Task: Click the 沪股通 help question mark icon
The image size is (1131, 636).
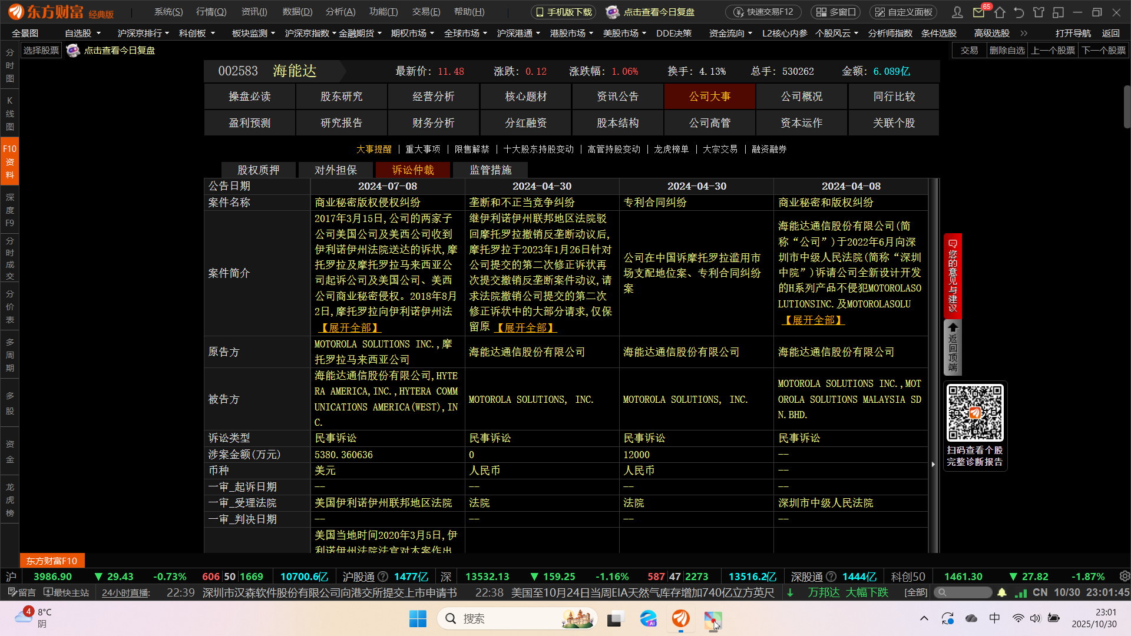Action: pyautogui.click(x=383, y=577)
